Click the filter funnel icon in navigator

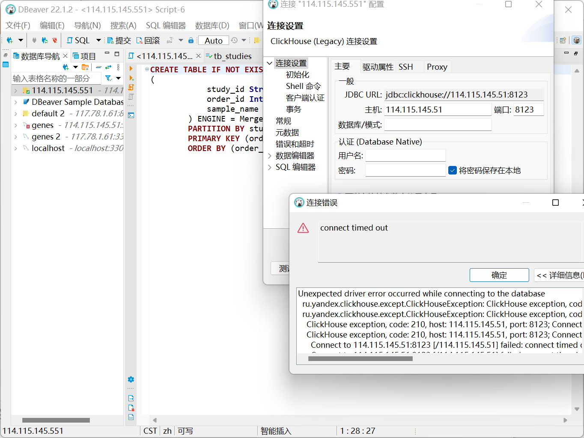point(109,78)
